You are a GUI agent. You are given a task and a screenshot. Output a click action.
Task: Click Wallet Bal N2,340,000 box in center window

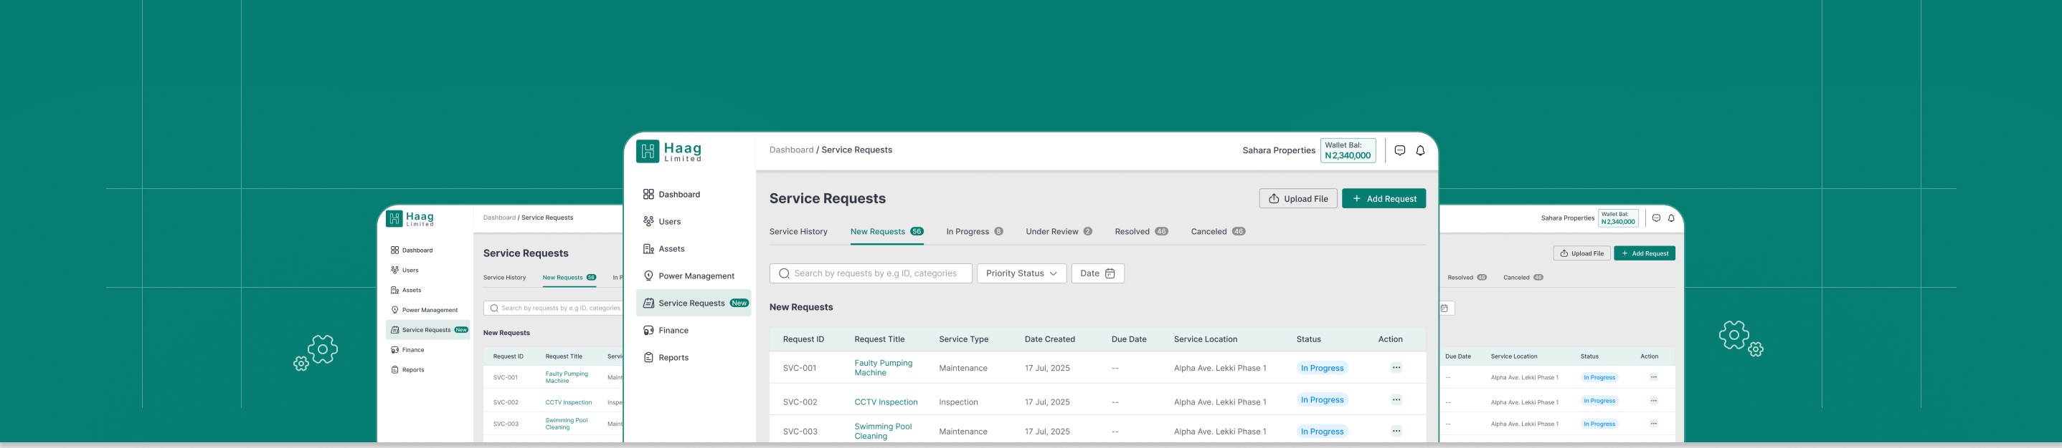1348,150
